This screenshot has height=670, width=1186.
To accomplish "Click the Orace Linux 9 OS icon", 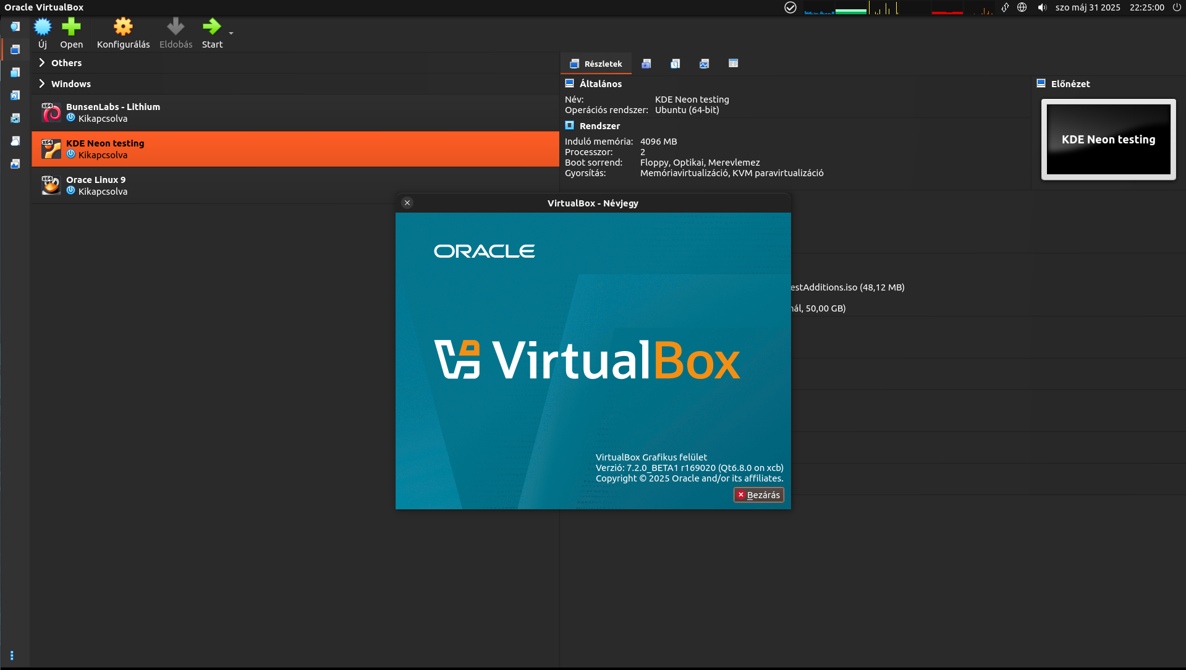I will coord(51,185).
